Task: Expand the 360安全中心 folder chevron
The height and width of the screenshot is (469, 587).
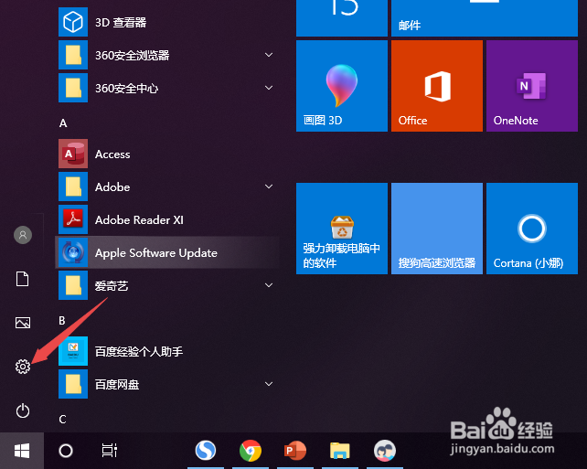Action: (269, 88)
